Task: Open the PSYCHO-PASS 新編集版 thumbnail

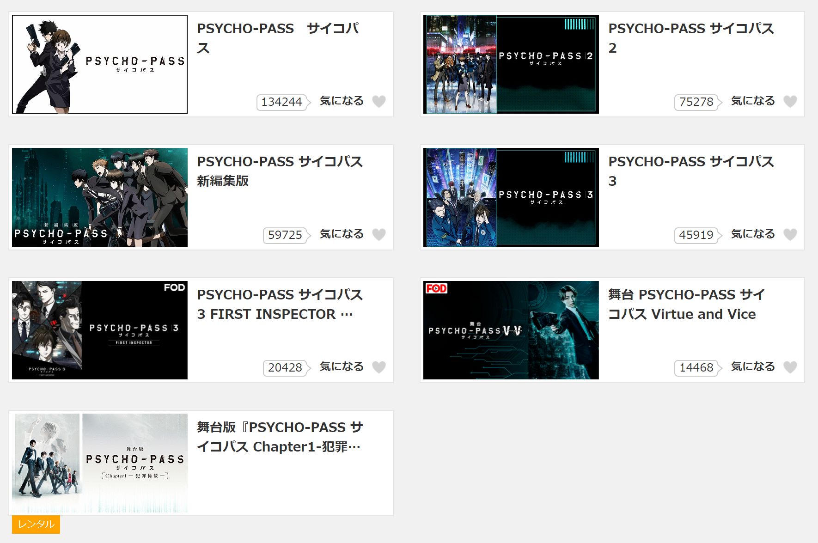Action: 100,197
